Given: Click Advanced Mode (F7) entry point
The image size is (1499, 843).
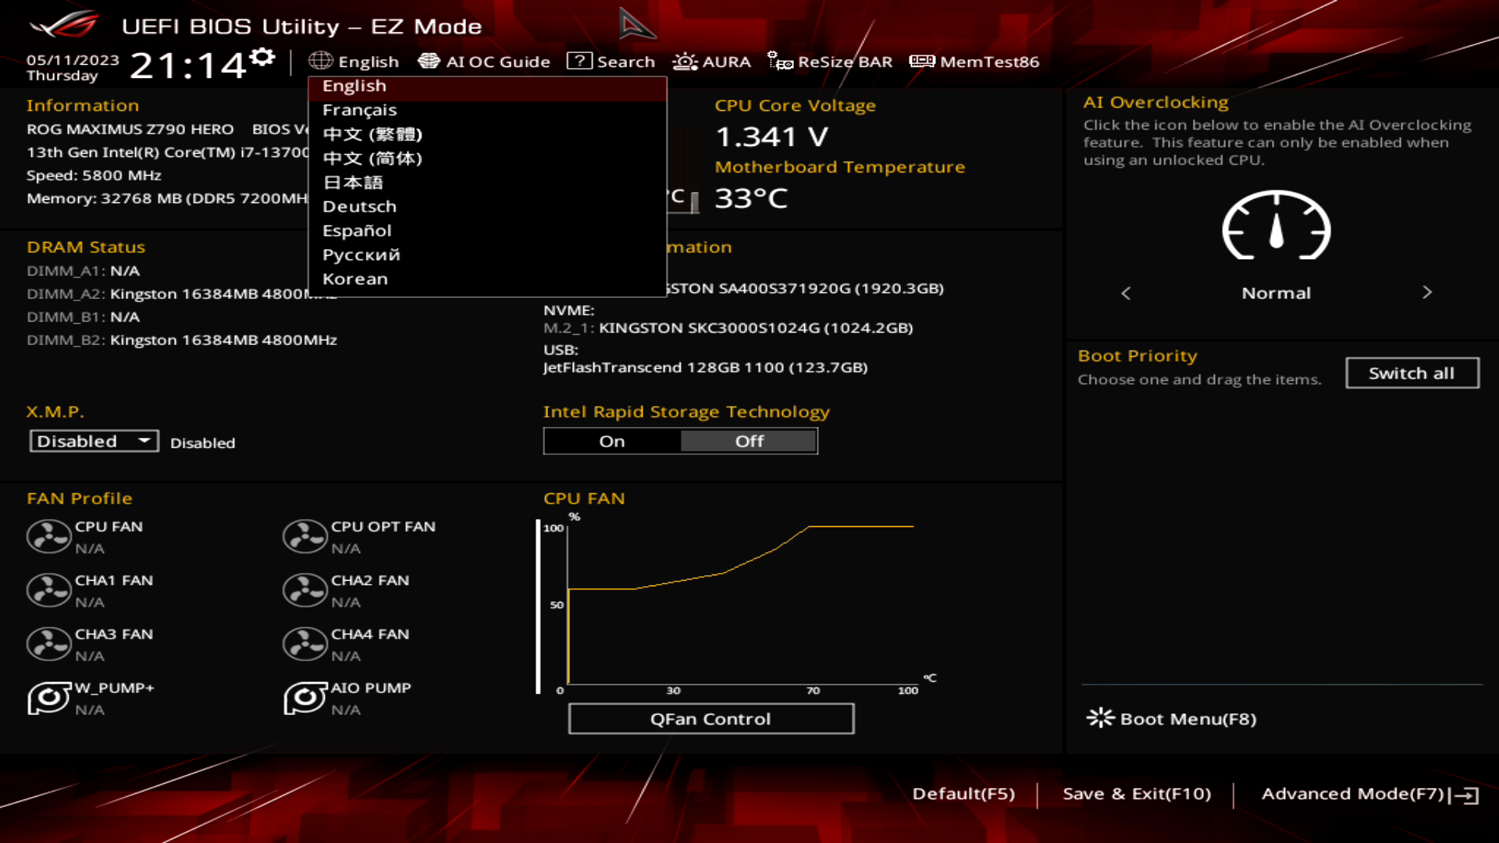Looking at the screenshot, I should (x=1362, y=792).
